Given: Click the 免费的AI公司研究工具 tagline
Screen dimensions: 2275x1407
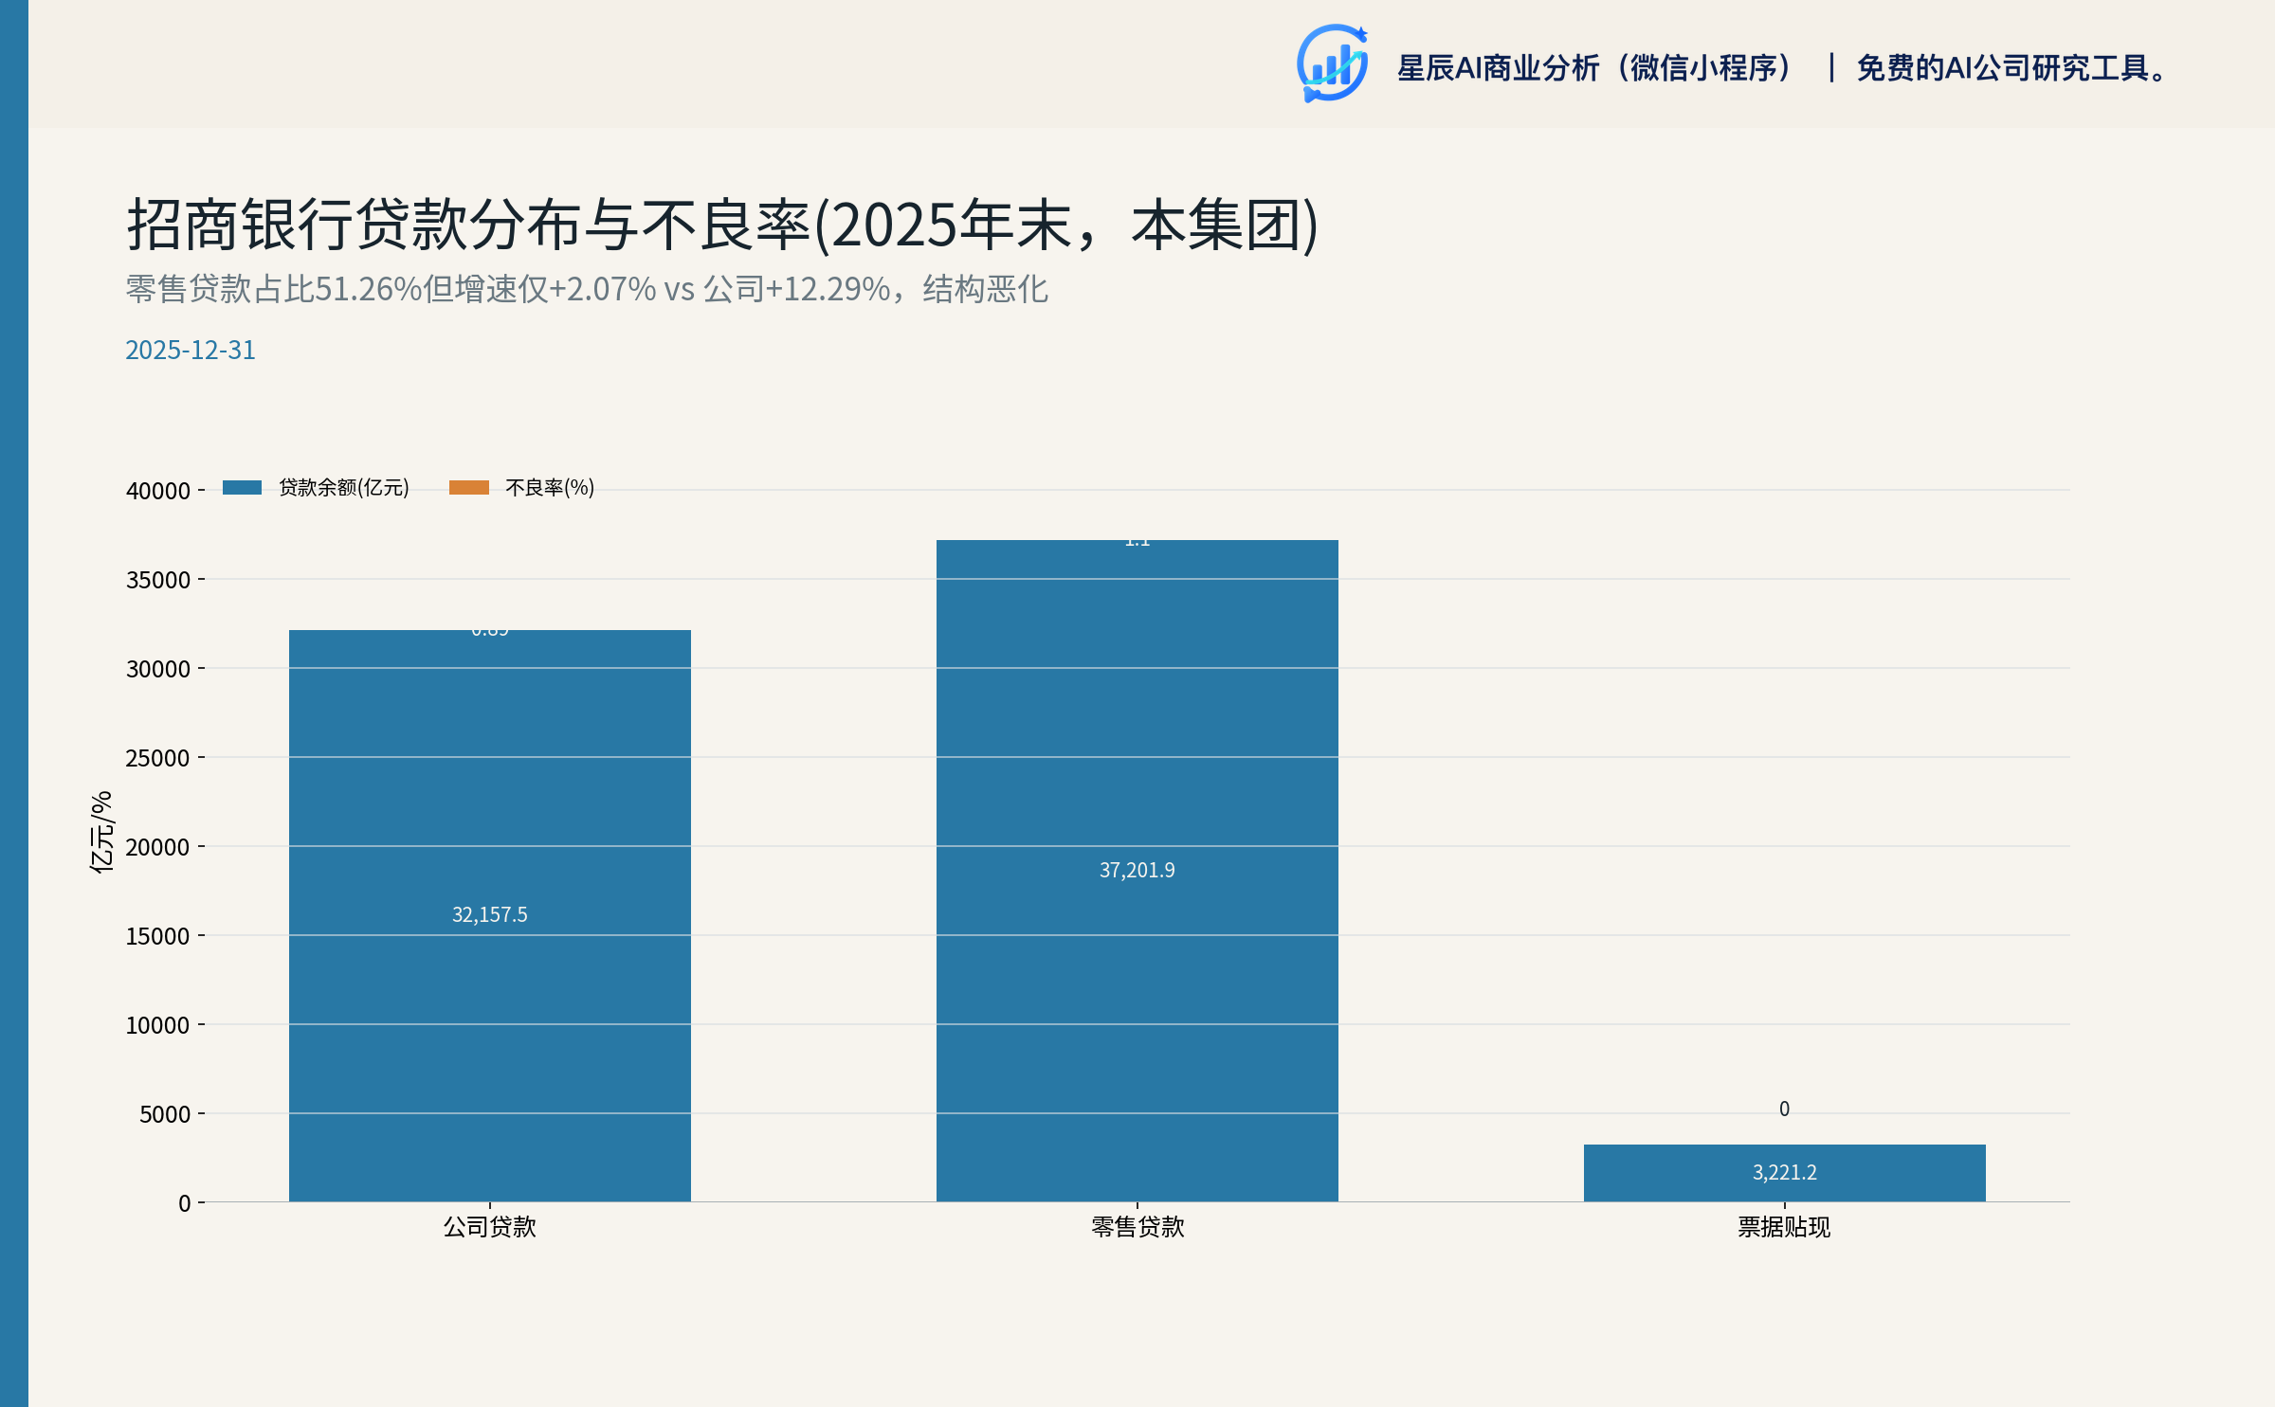Looking at the screenshot, I should [x=2011, y=68].
